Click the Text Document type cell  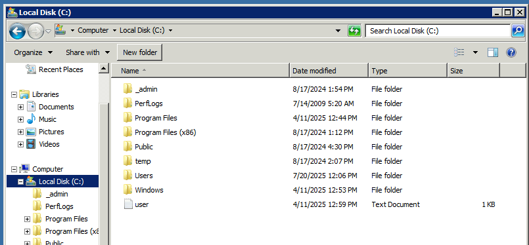[x=396, y=204]
